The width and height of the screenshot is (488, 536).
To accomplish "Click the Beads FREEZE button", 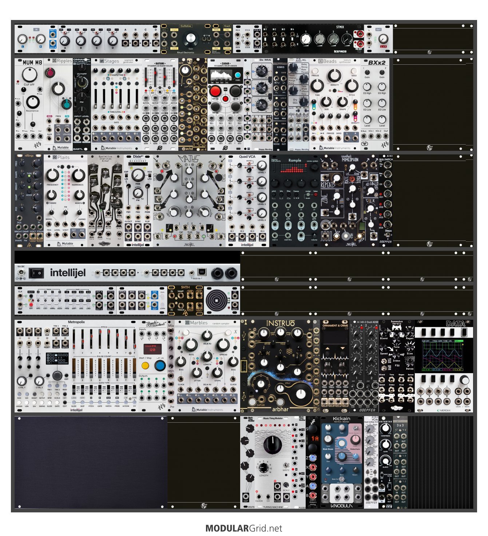I will (315, 71).
